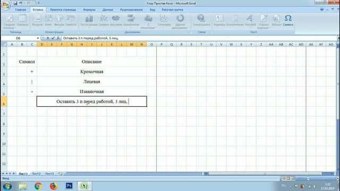Screen dimensions: 340x191
Task: Undo the last action in the quick access toolbar
Action: point(21,3)
